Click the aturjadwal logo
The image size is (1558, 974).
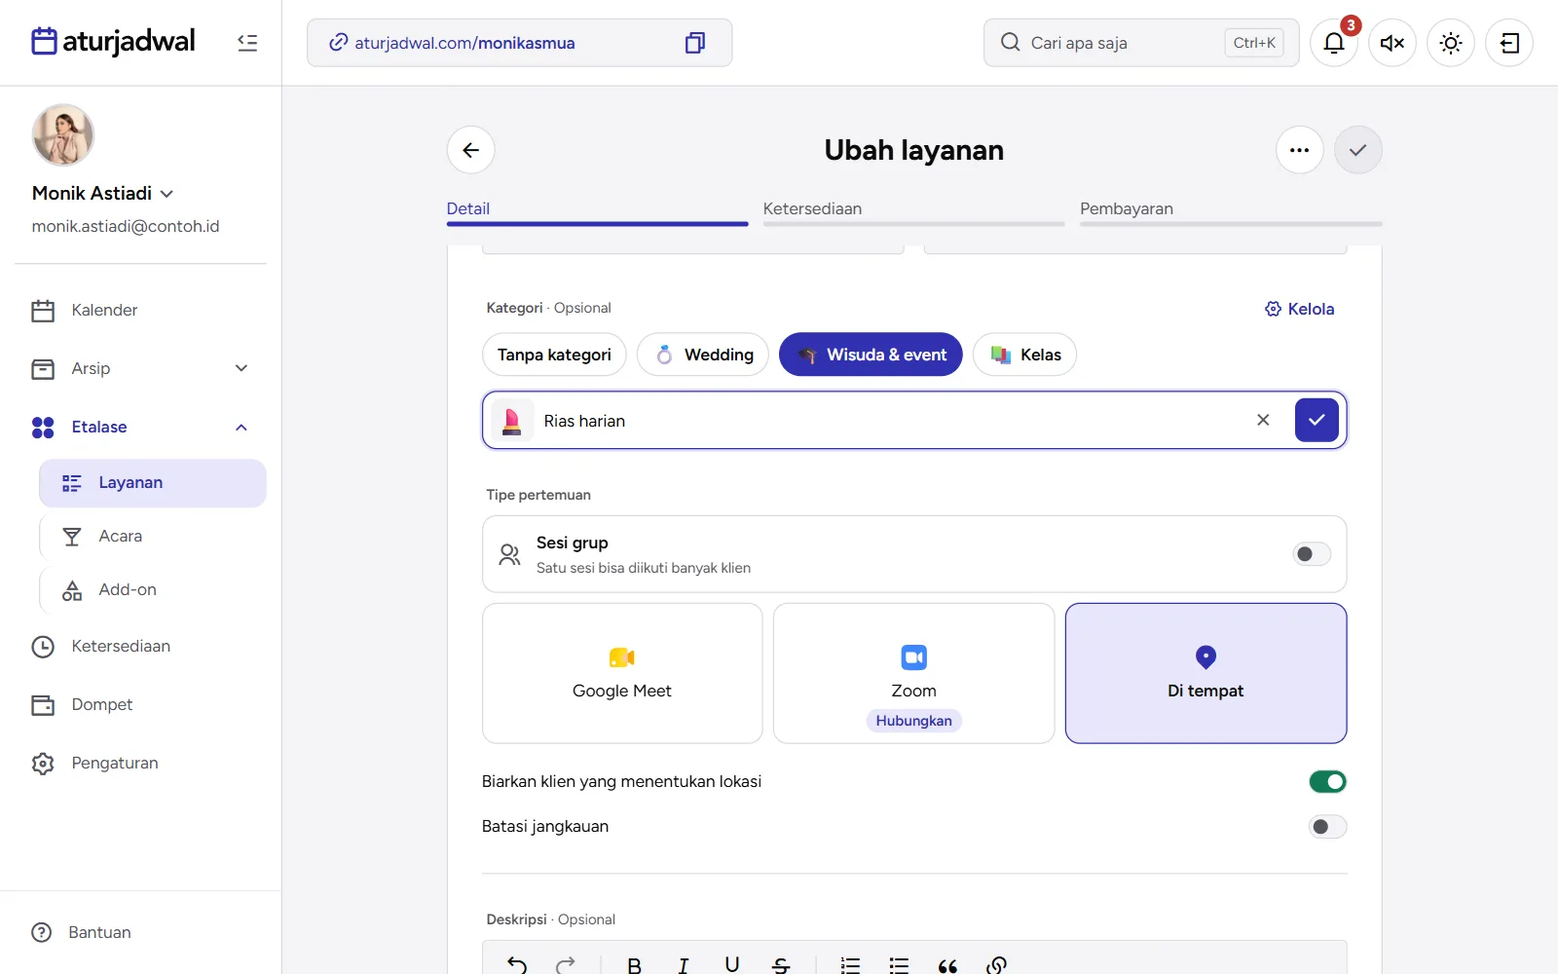(113, 42)
